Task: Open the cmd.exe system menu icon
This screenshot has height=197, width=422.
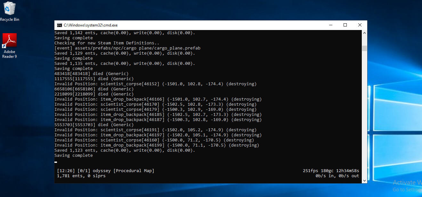Action: point(59,25)
